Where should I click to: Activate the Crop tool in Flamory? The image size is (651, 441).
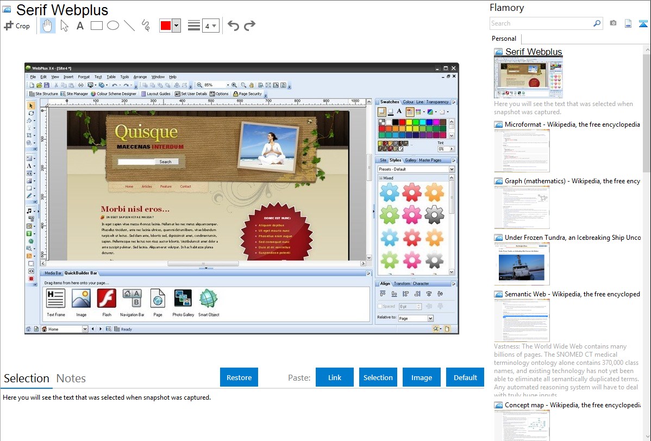(x=17, y=26)
